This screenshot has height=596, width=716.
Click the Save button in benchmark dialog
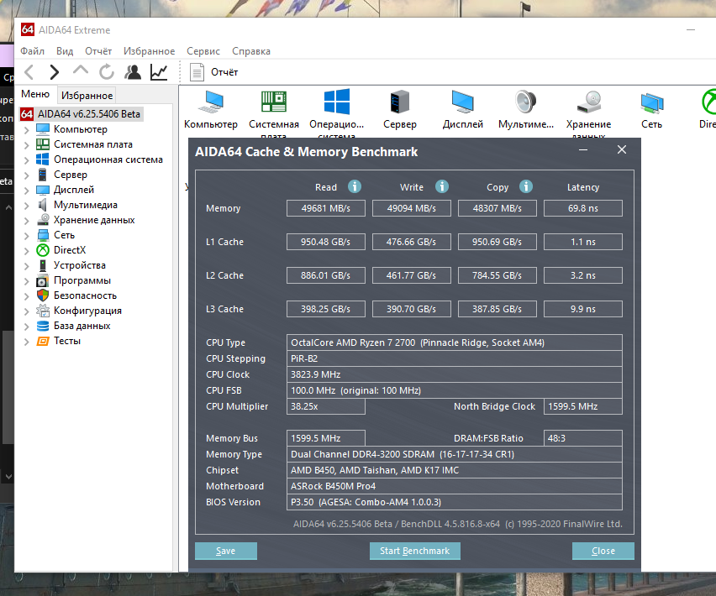(225, 551)
